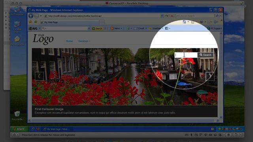The width and height of the screenshot is (253, 142).
Task: Click the magnifier icon beside AVG Secure Search
Action: 217,16
